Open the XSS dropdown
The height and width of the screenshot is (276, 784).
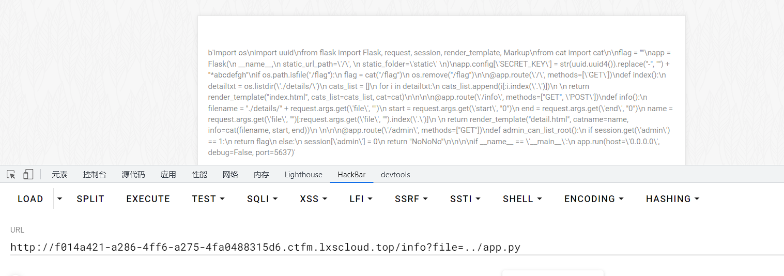coord(313,199)
